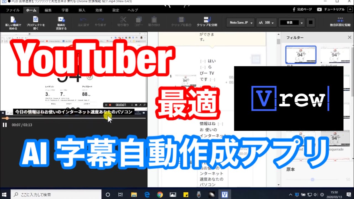Screen dimensions: 354x199
Task: Paste with the 貼り付け icon
Action: click(154, 22)
